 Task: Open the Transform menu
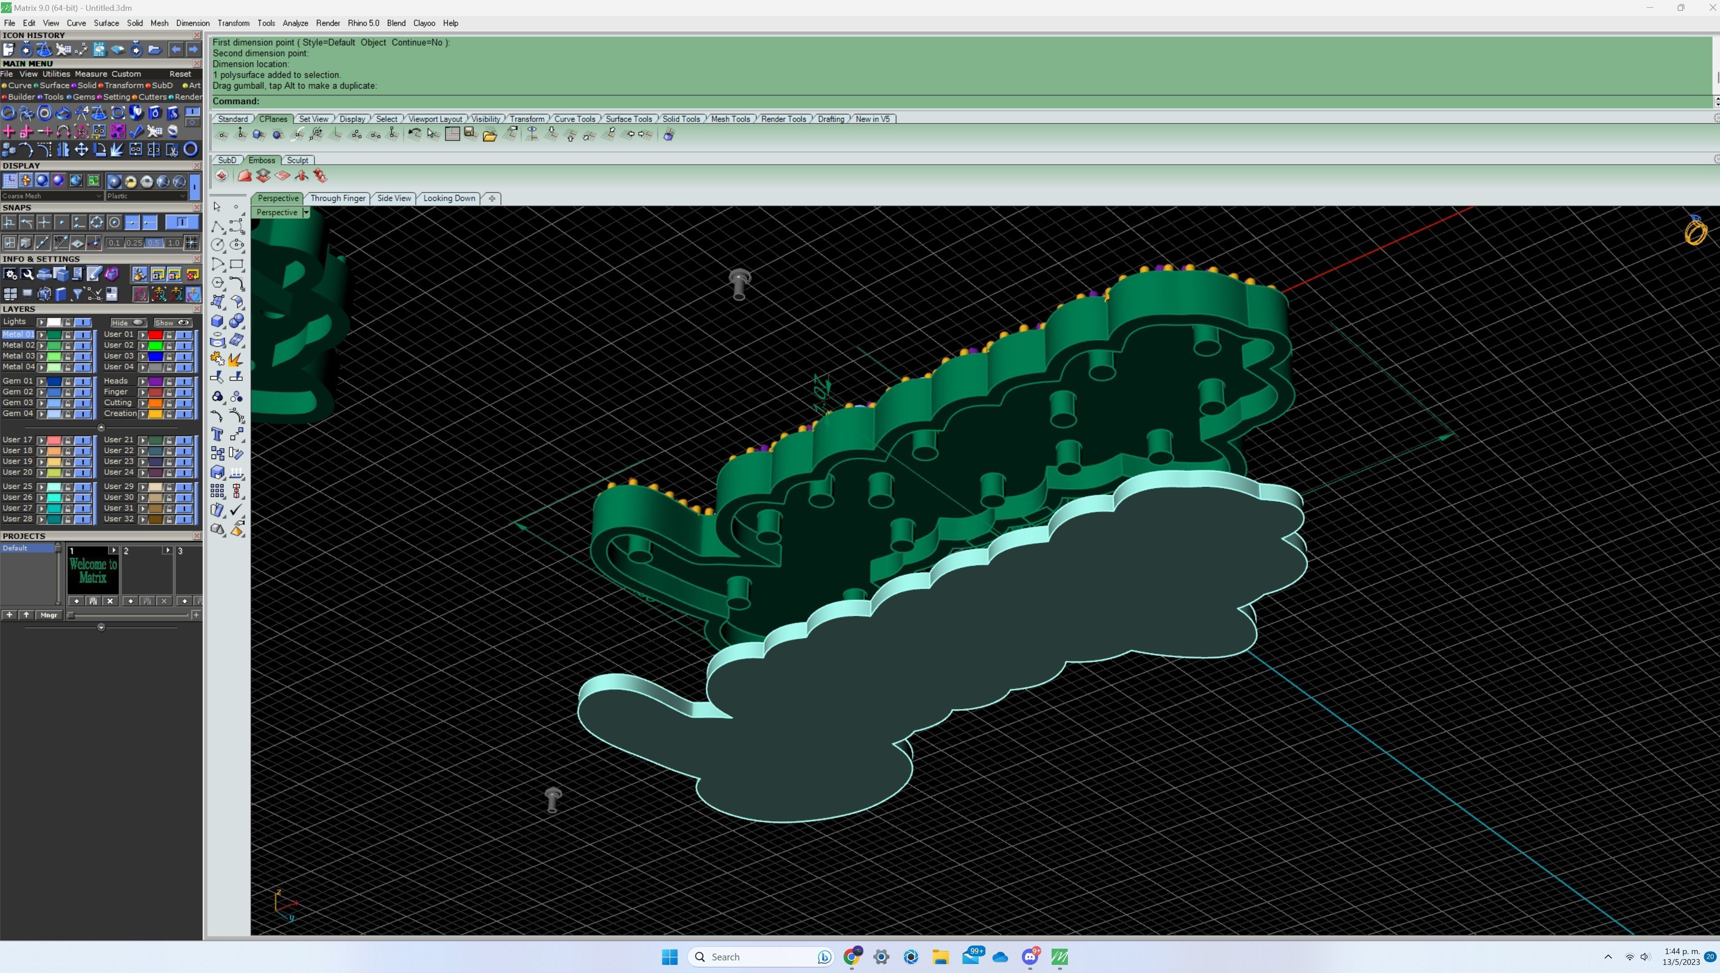coord(233,23)
